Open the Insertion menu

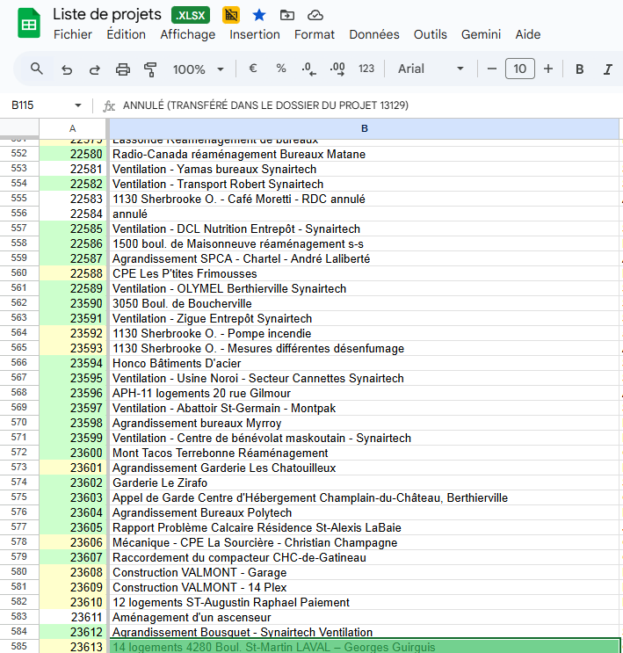coord(255,34)
